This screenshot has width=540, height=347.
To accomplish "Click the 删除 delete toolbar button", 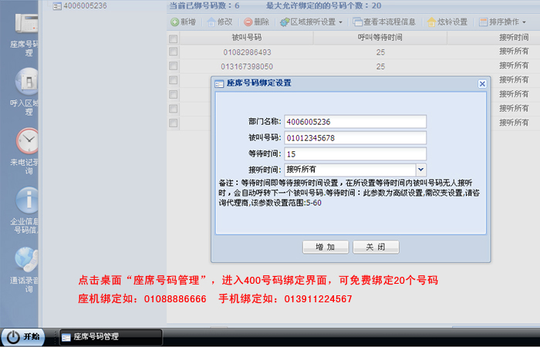I will click(x=257, y=22).
